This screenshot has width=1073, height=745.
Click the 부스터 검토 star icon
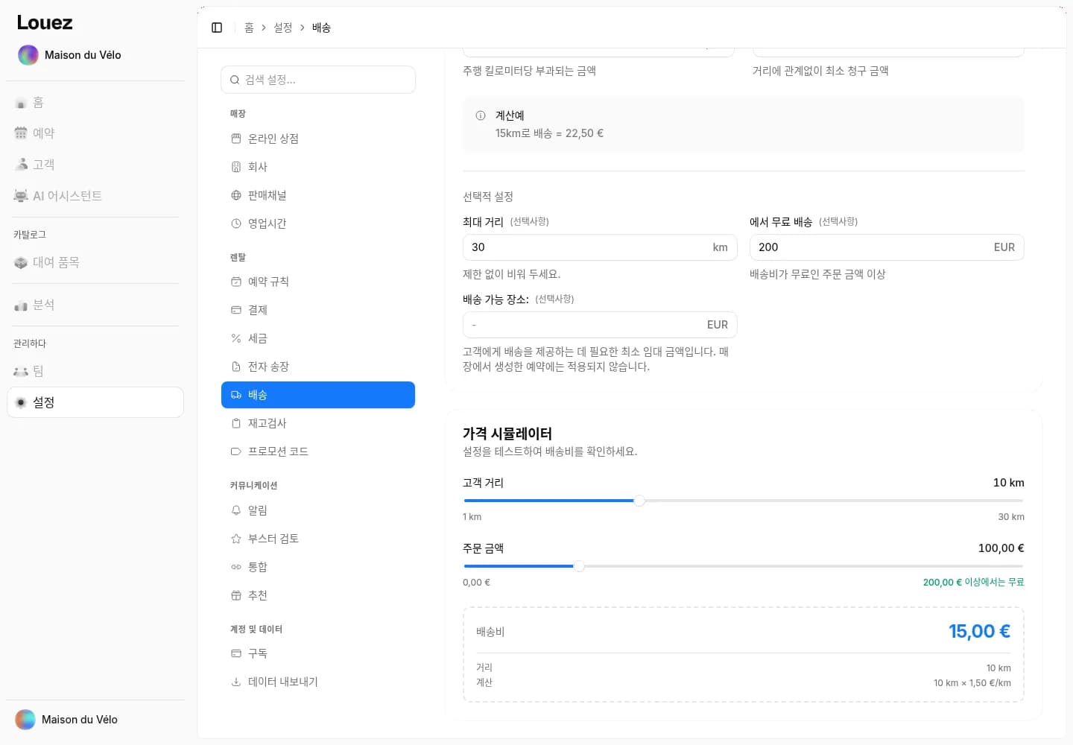click(236, 539)
